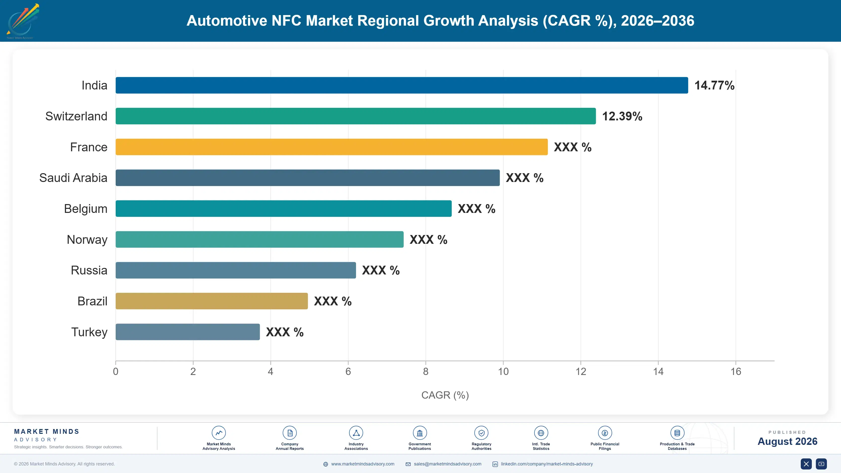This screenshot has height=473, width=841.
Task: Click the Public Financial Filings icon
Action: [x=605, y=433]
